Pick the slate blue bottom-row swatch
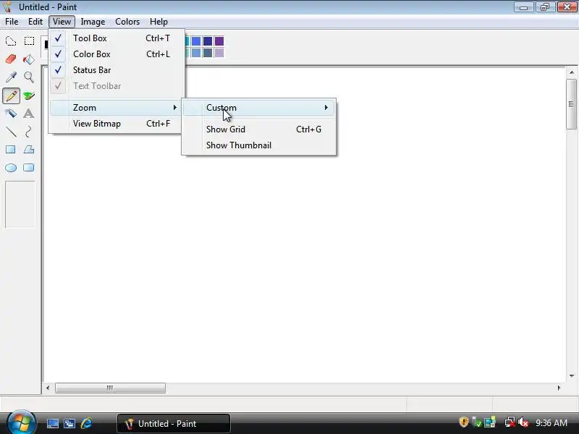This screenshot has height=434, width=579. pos(208,53)
